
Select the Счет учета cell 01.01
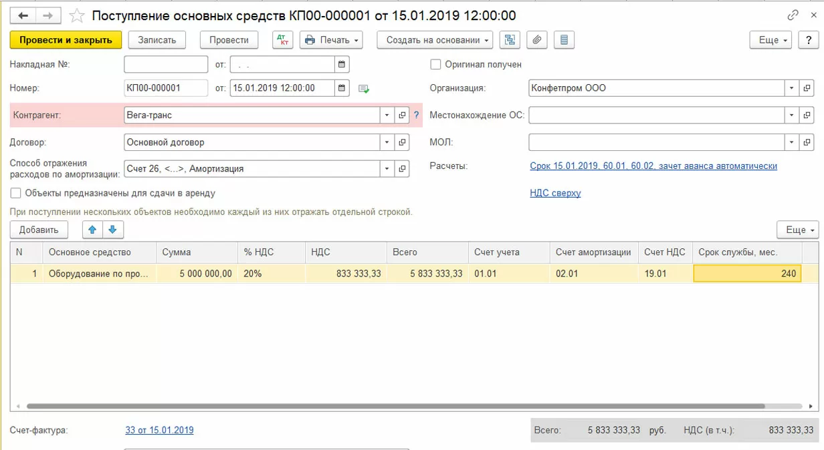[508, 274]
